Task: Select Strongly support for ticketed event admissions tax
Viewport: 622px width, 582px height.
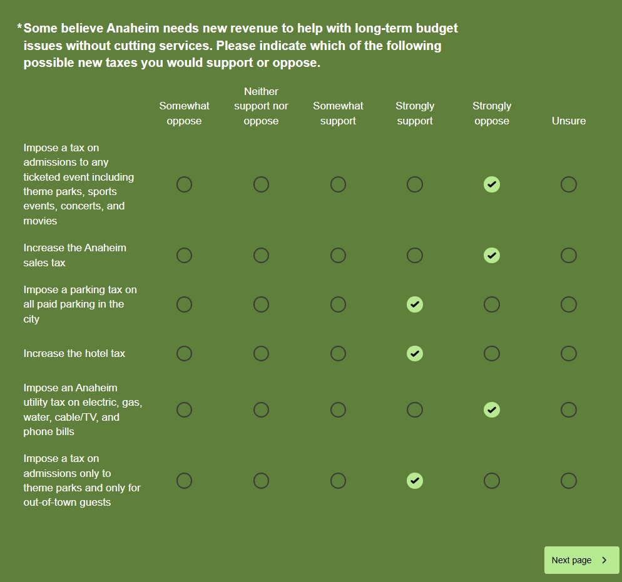Action: (415, 184)
